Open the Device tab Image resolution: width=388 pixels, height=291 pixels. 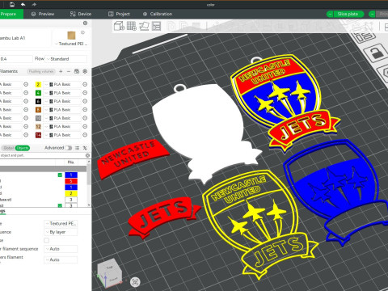pyautogui.click(x=81, y=14)
